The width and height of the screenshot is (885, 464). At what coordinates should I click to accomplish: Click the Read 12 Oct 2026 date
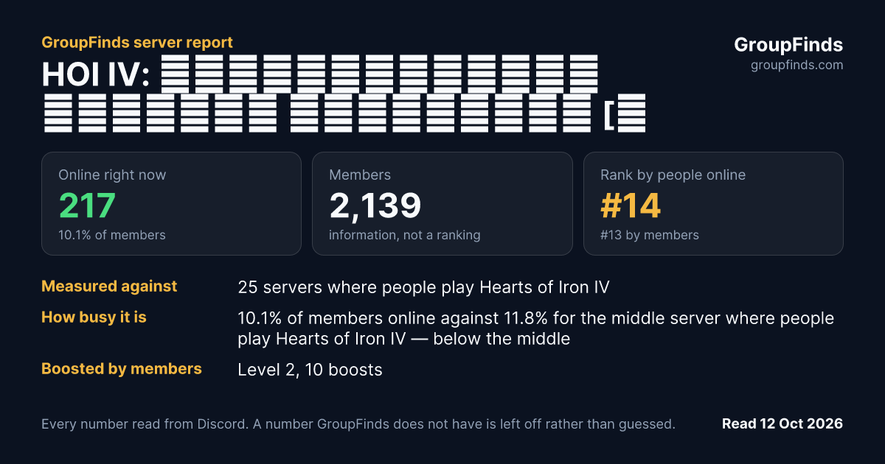[x=782, y=423]
